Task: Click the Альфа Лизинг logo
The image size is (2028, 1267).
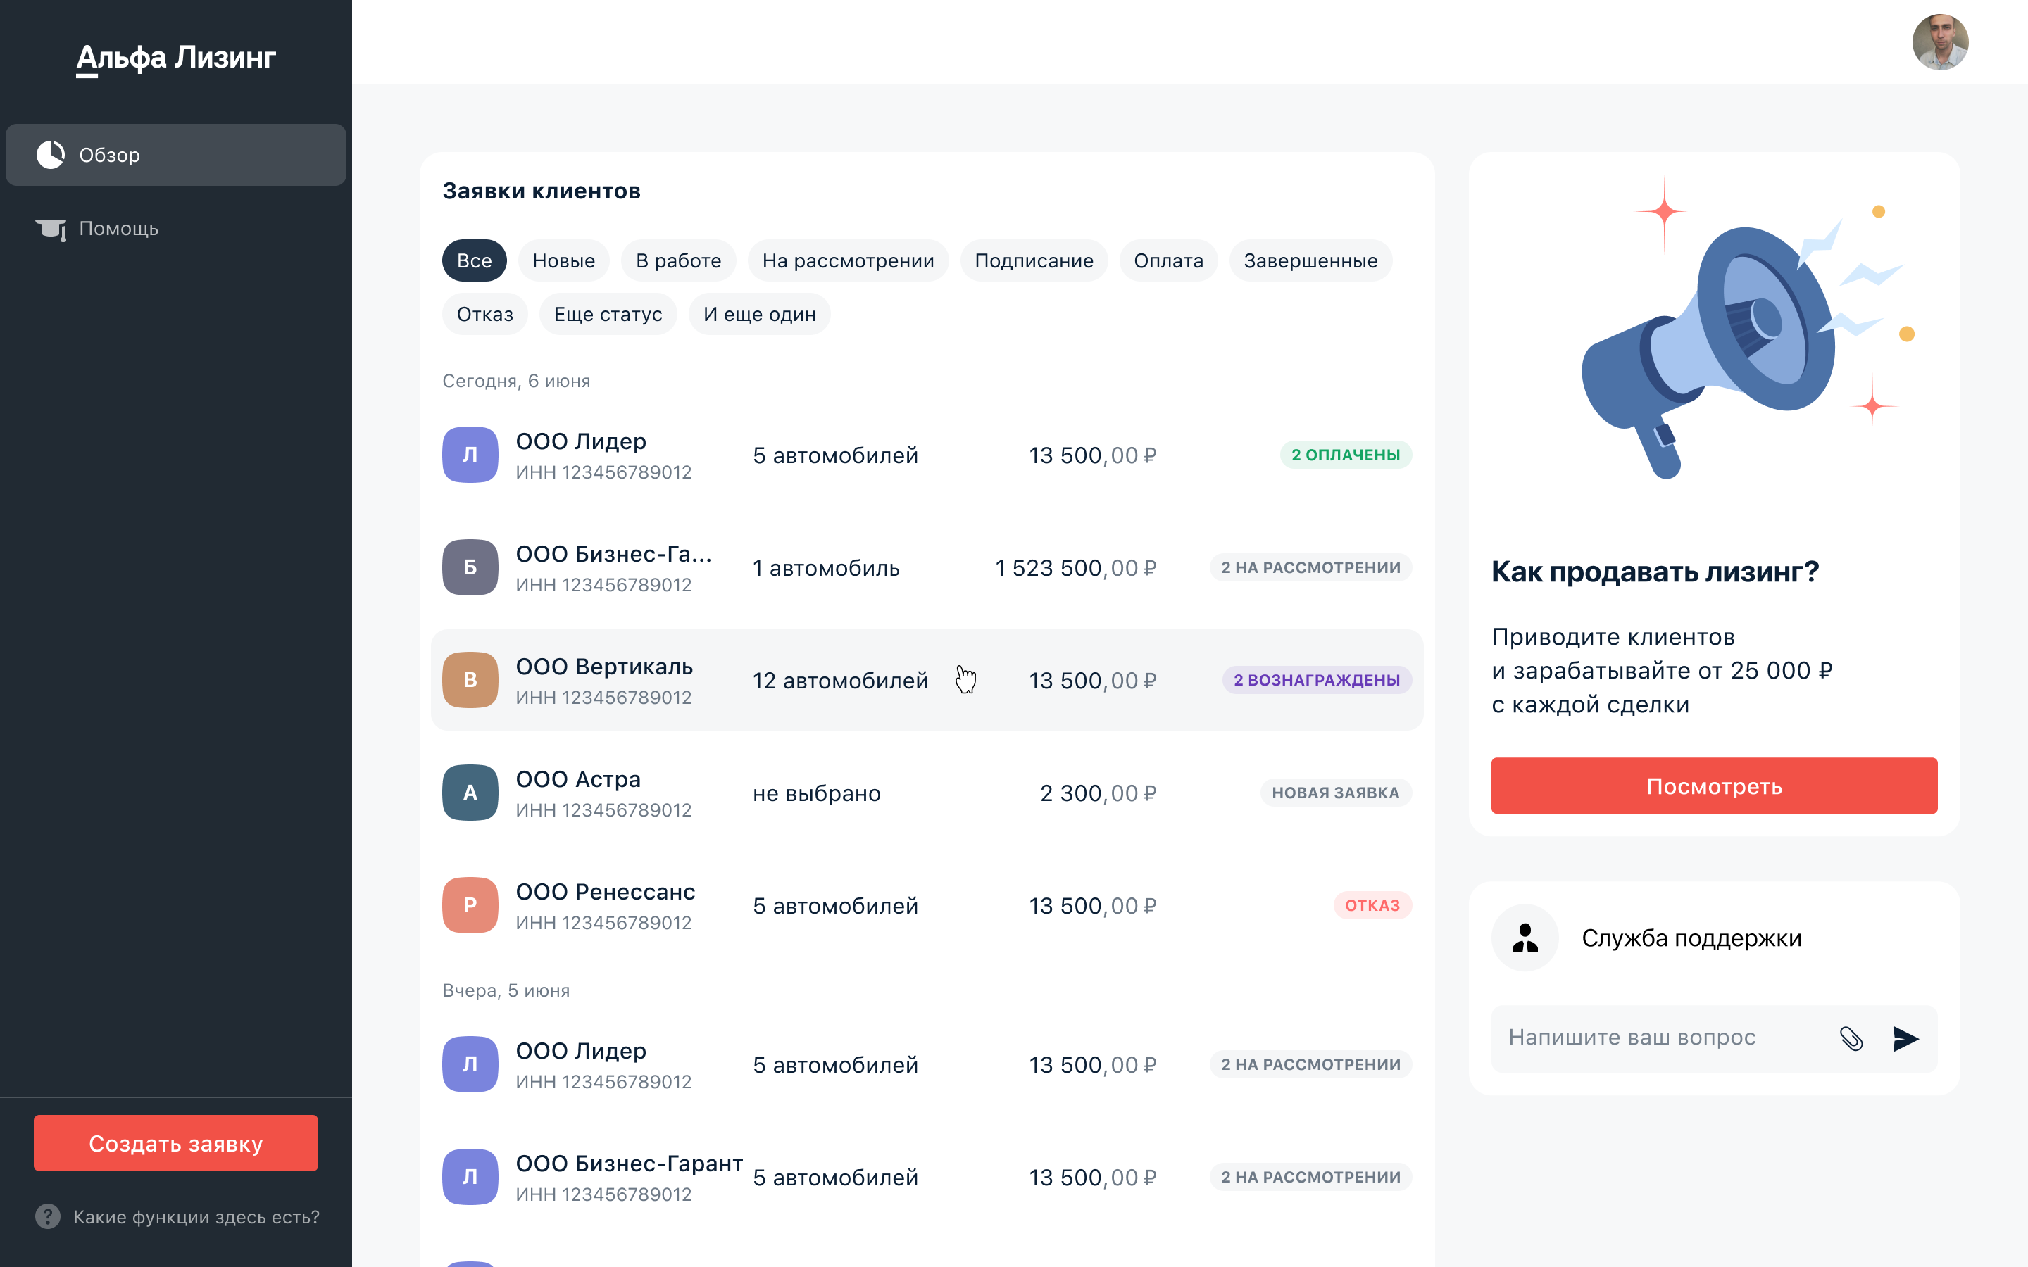Action: (176, 57)
